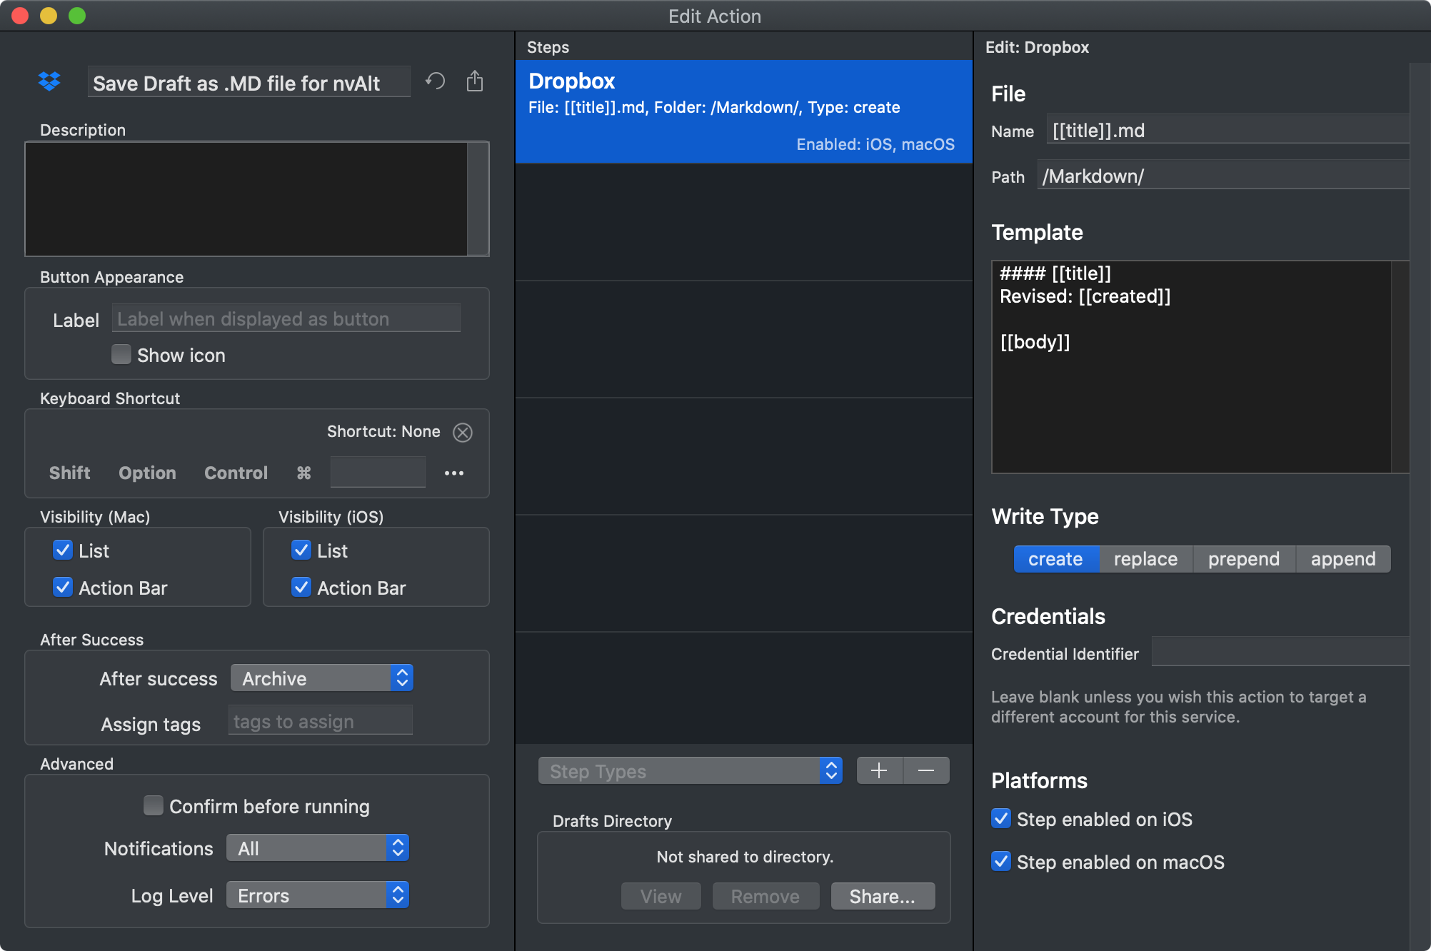Uncheck Action Bar under Visibility (Mac)

tap(63, 588)
